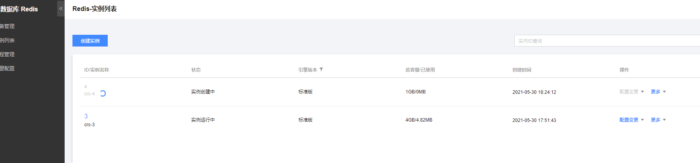This screenshot has height=163, width=700.
Task: Open instance ID 4 link
Action: 85,87
